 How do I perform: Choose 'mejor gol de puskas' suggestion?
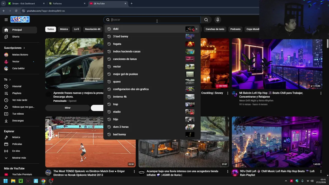(152, 74)
